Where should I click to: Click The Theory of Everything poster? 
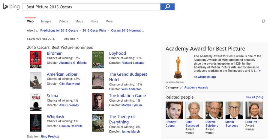(x=98, y=123)
